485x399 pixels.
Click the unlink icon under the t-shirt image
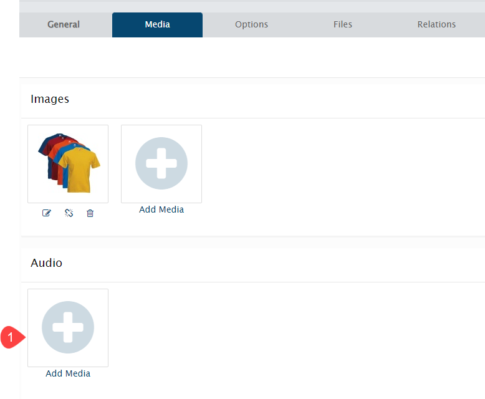69,213
